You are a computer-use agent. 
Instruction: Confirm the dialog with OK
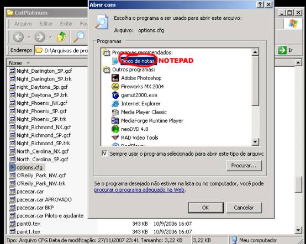[205, 208]
